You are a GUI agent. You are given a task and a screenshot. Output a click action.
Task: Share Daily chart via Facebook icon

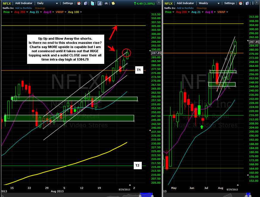click(x=99, y=3)
